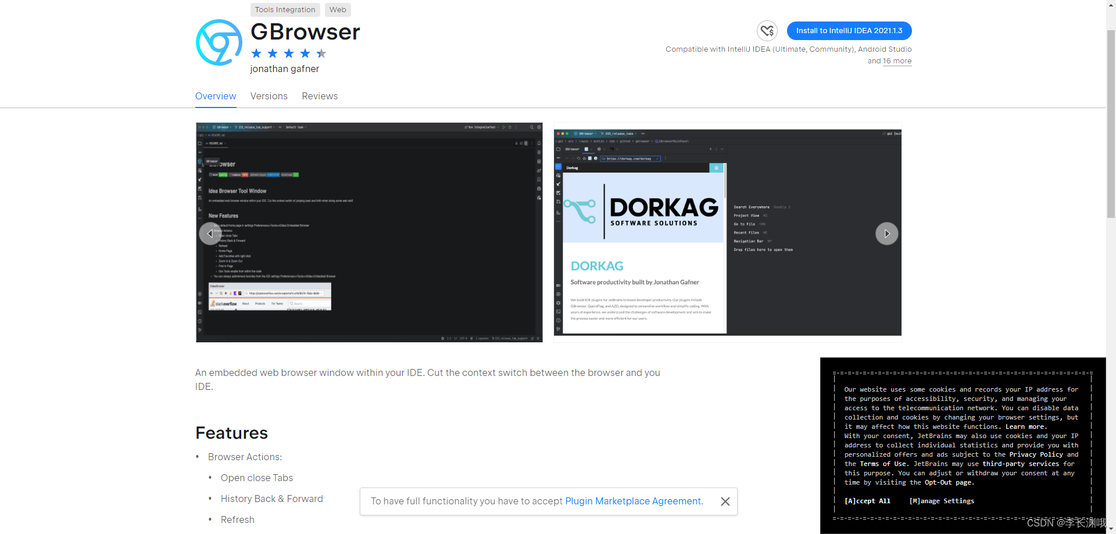
Task: Click the Features heading
Action: tap(232, 433)
